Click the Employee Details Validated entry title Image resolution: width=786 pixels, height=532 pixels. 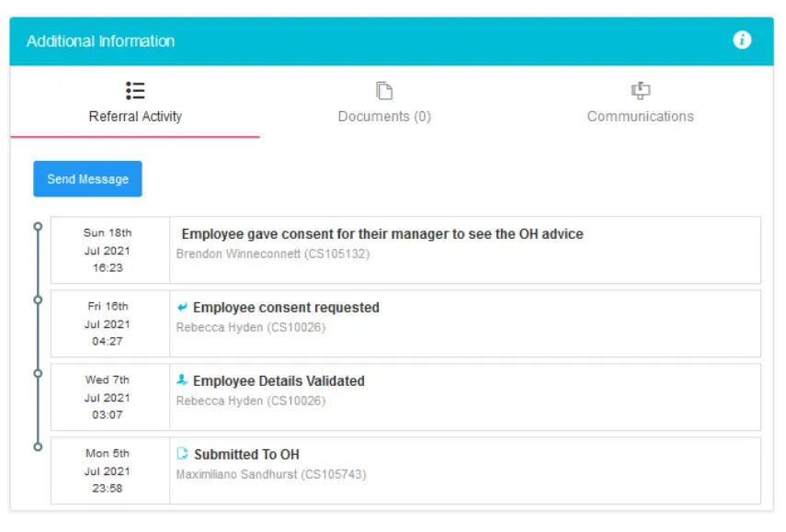pos(279,381)
